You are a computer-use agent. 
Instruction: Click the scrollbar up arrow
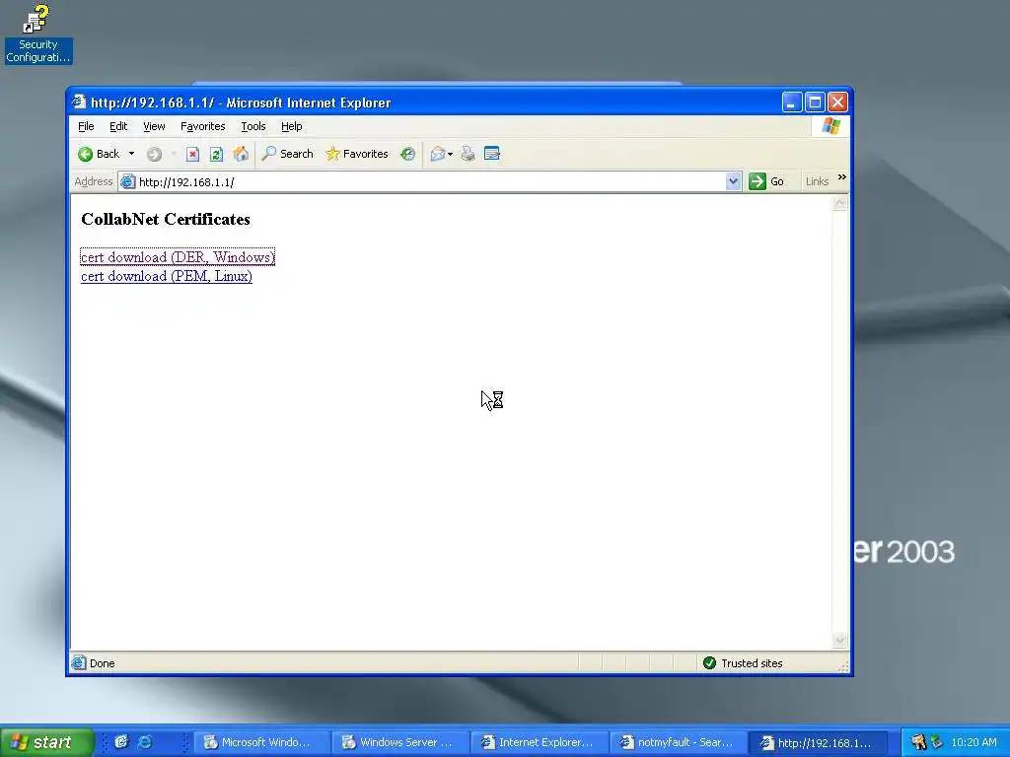(839, 203)
